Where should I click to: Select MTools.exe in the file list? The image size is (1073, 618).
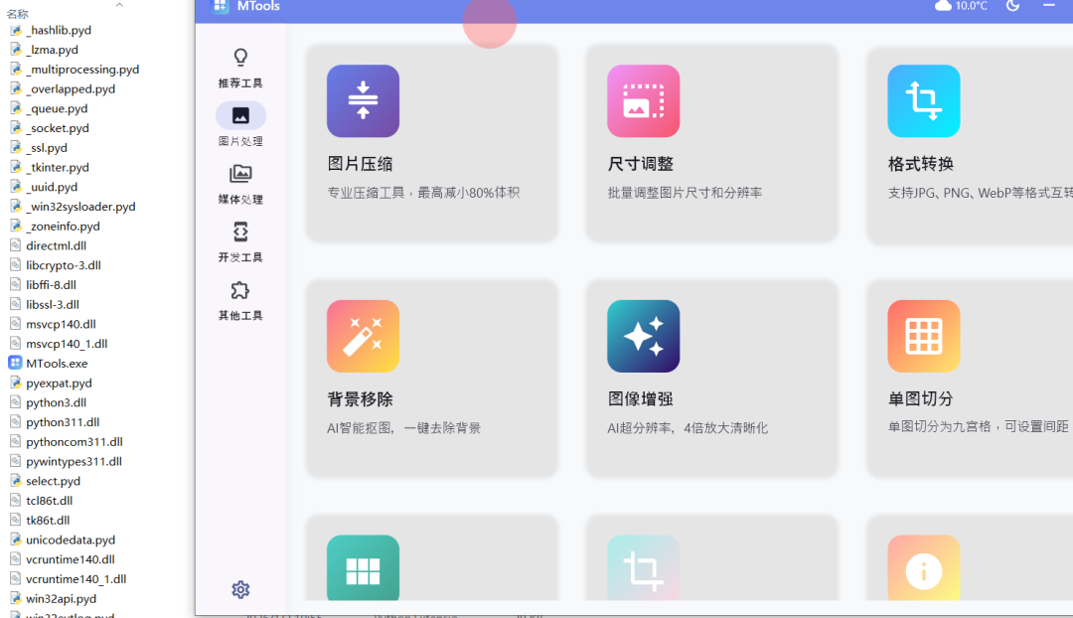[54, 363]
